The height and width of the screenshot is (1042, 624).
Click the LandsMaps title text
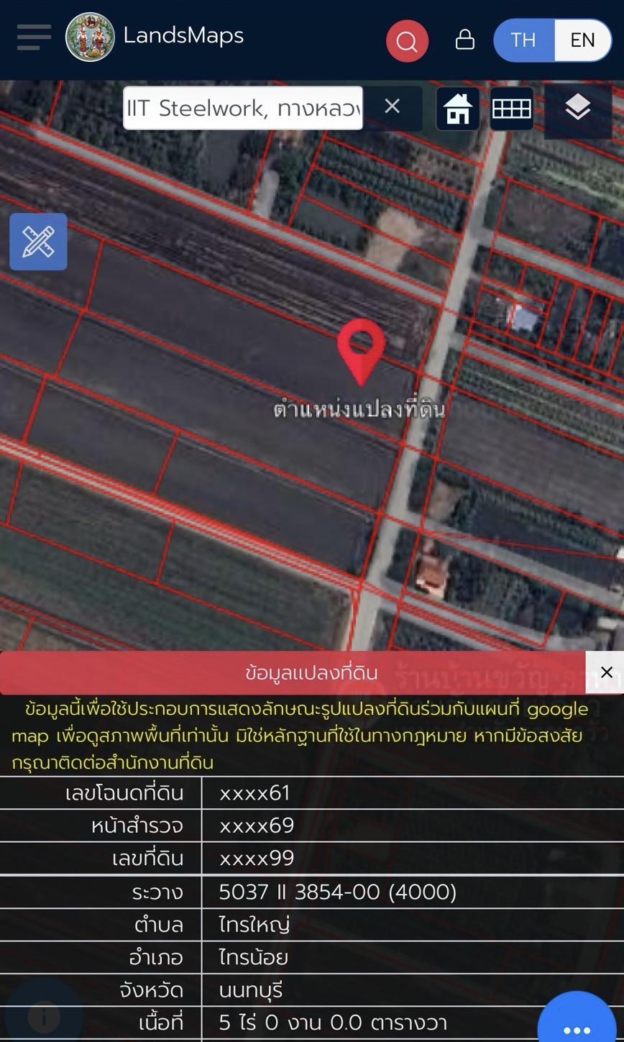[x=183, y=35]
